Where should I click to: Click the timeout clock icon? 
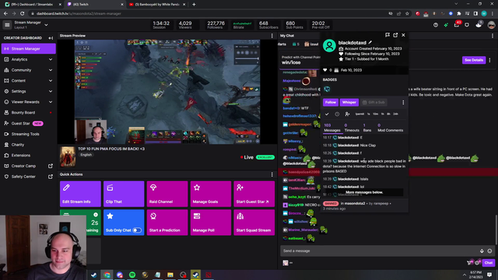(x=337, y=114)
